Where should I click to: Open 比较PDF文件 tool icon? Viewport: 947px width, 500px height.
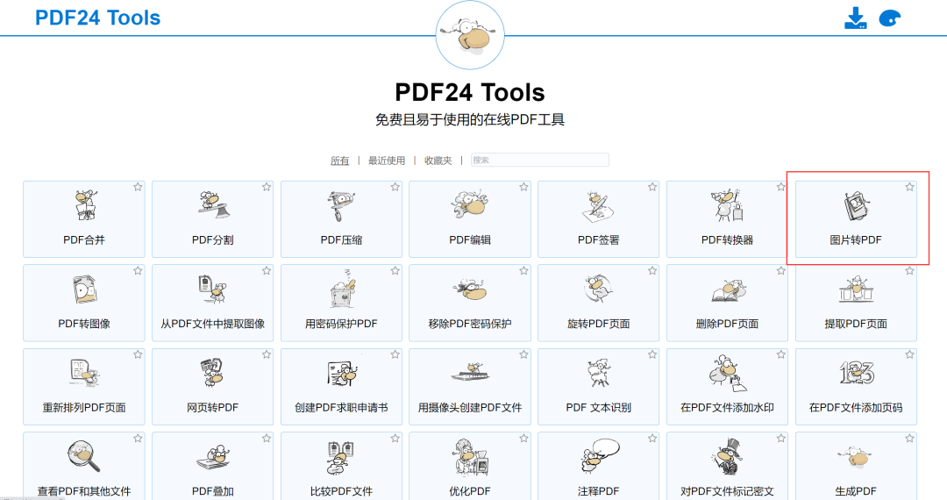pos(341,458)
